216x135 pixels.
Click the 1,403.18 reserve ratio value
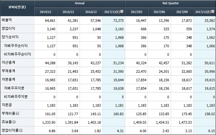(94, 122)
